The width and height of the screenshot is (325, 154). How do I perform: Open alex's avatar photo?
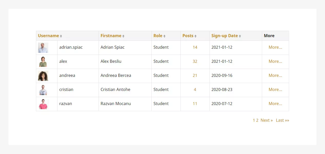pos(43,62)
